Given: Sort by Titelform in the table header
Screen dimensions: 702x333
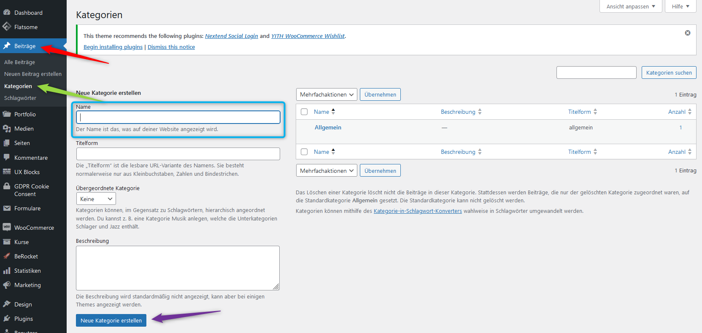Looking at the screenshot, I should point(583,112).
